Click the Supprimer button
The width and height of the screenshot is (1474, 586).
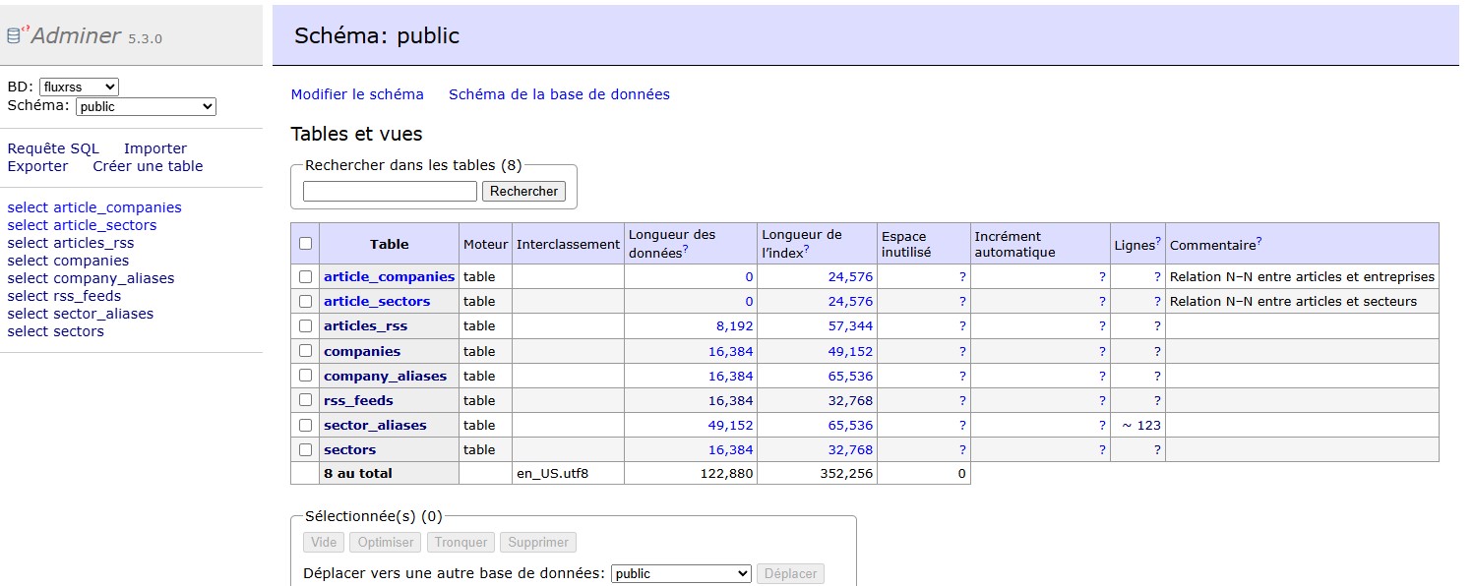(538, 543)
